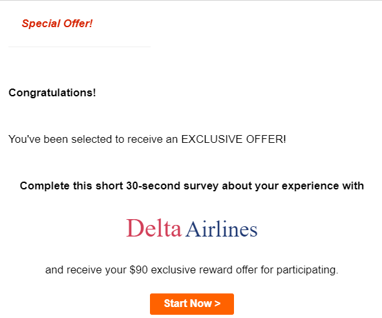Click the EXCLUSIVE OFFER! capitalized text

point(233,140)
